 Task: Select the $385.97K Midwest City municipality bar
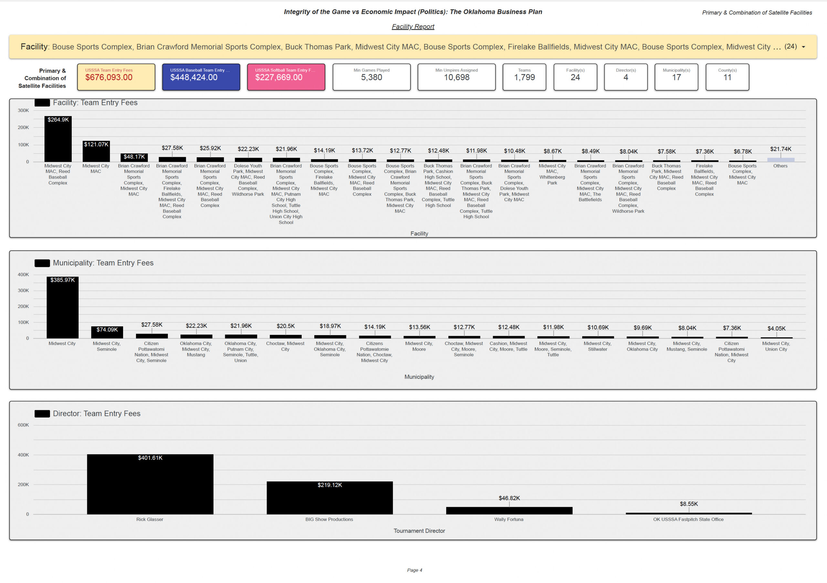[x=62, y=307]
